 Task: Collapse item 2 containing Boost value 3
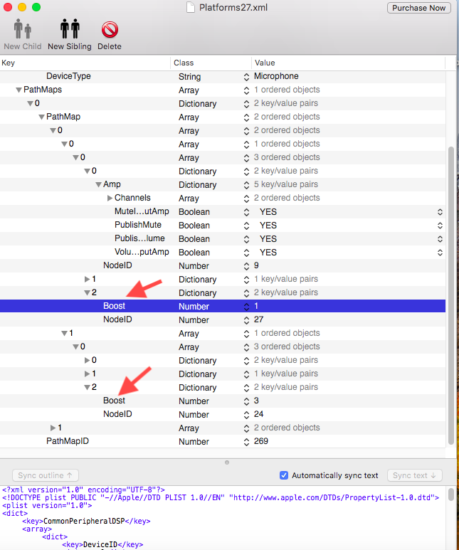[x=87, y=388]
